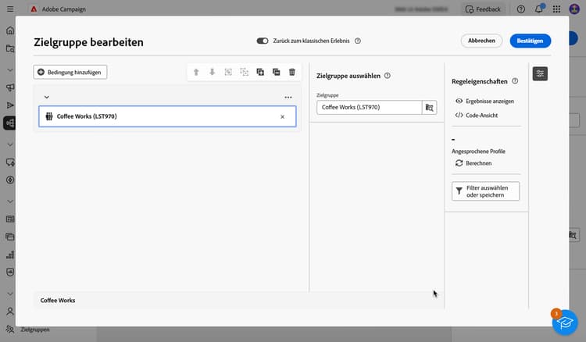Click the group selection toolbar icon
This screenshot has width=586, height=342.
point(228,72)
